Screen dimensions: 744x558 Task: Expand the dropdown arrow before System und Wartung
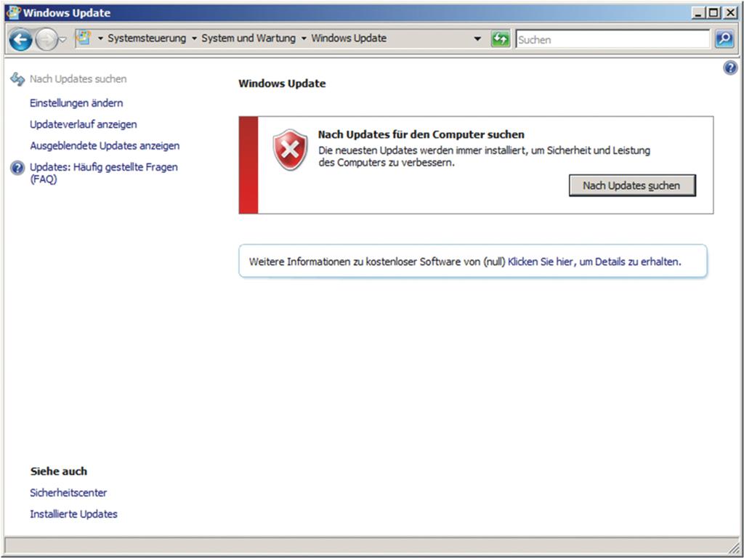pos(194,39)
